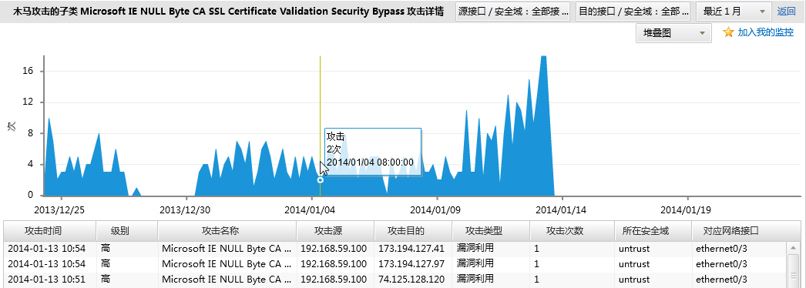This screenshot has height=288, width=806.
Task: Click the 2014/01/19 x-axis date label
Action: (x=686, y=210)
